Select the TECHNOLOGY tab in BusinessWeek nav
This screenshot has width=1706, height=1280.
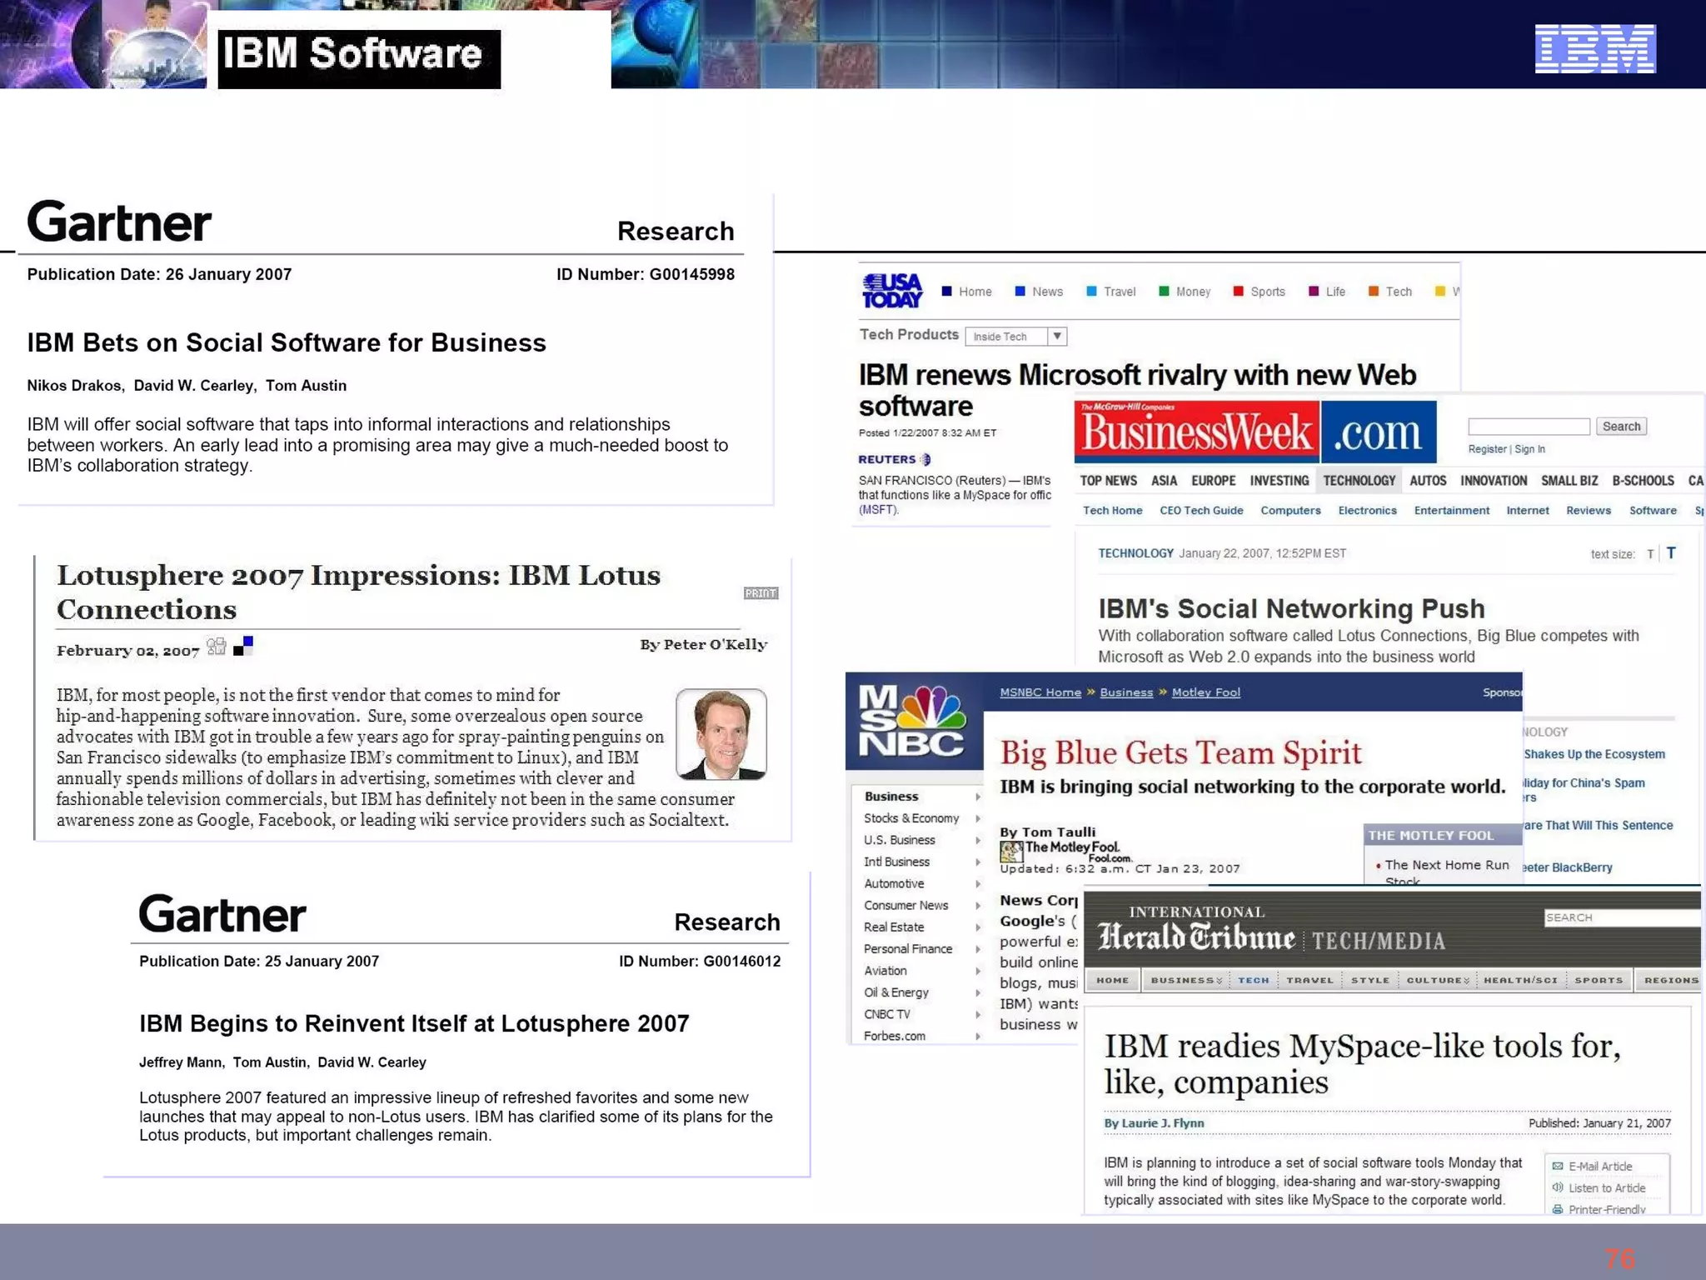(x=1359, y=481)
